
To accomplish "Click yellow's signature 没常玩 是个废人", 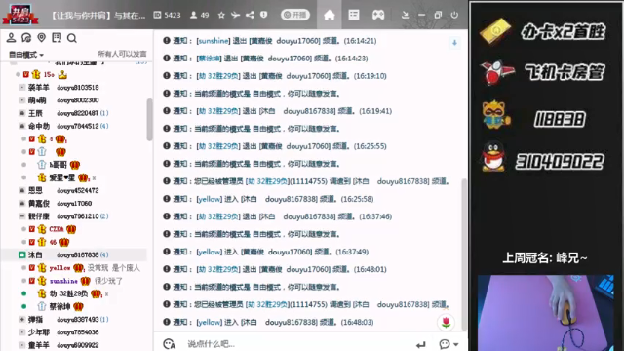I will click(114, 268).
